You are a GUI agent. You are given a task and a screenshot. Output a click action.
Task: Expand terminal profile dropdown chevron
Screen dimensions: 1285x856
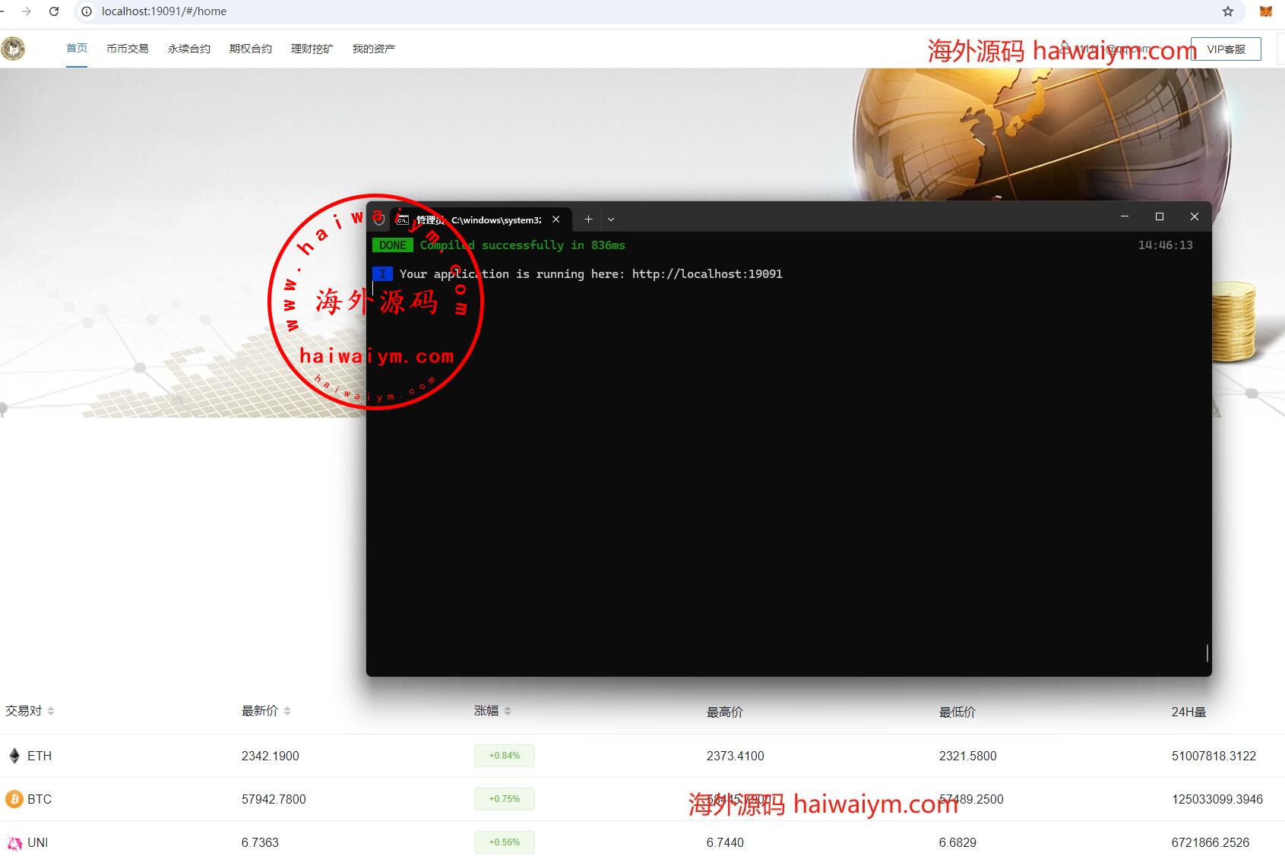click(611, 220)
